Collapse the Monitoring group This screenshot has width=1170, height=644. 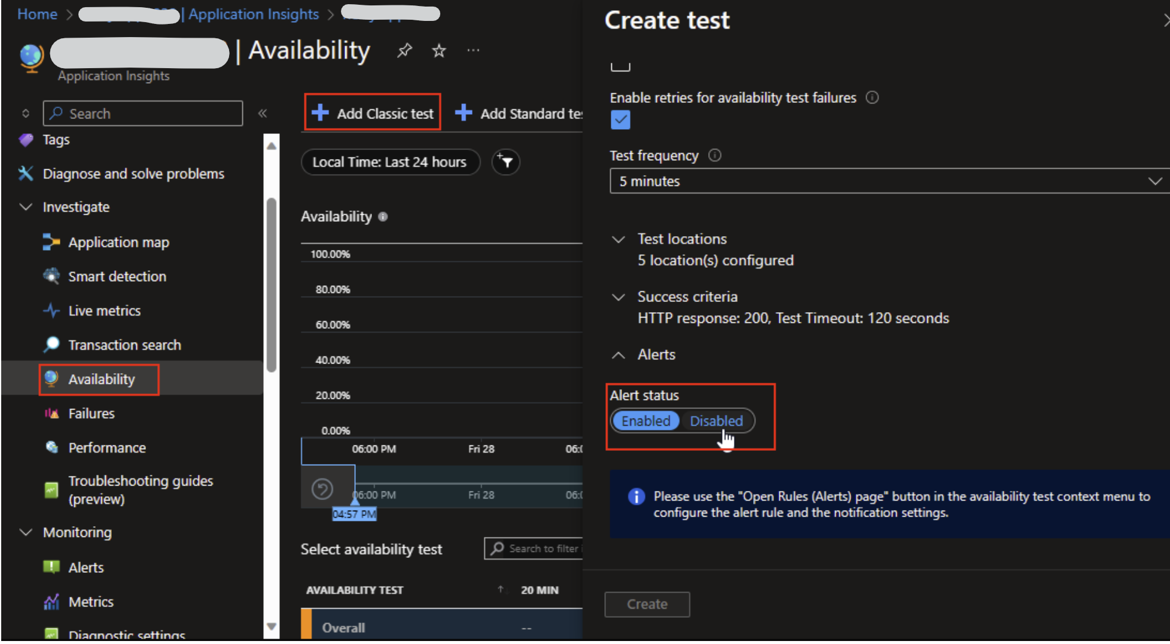[26, 532]
